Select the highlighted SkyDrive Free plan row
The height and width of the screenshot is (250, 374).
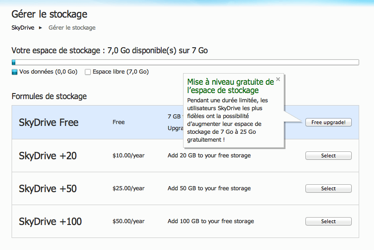[49, 123]
